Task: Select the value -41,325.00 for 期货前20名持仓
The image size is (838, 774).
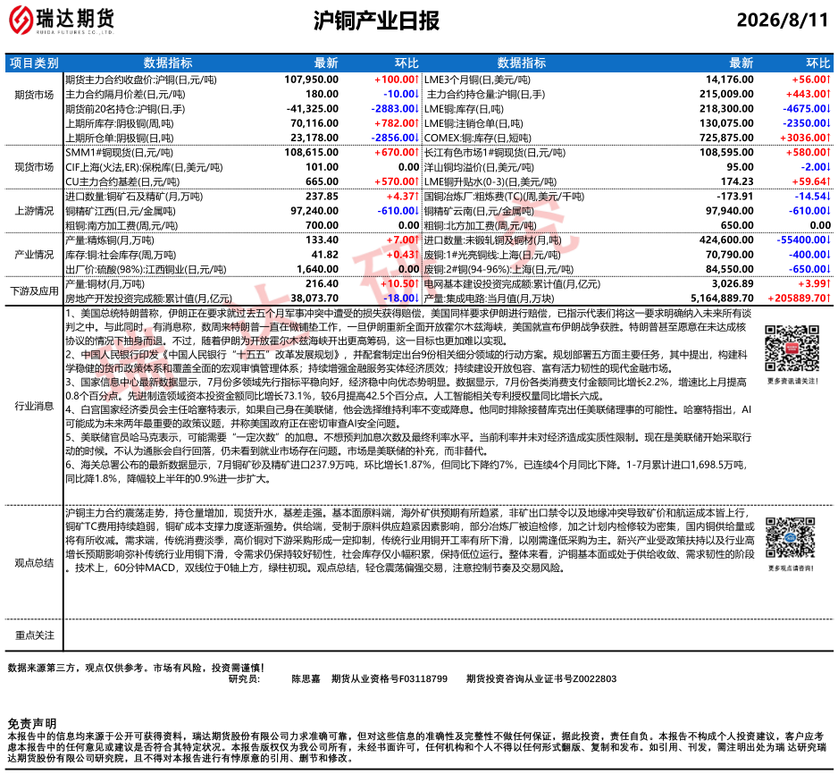Action: click(x=312, y=109)
